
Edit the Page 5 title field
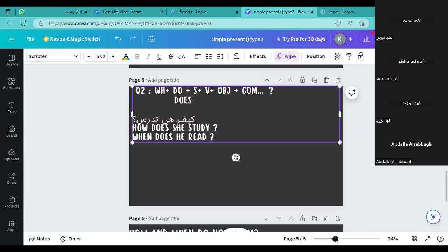click(163, 80)
